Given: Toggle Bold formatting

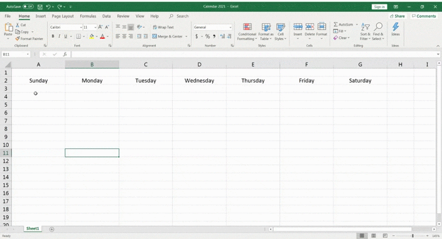Looking at the screenshot, I should pos(53,36).
